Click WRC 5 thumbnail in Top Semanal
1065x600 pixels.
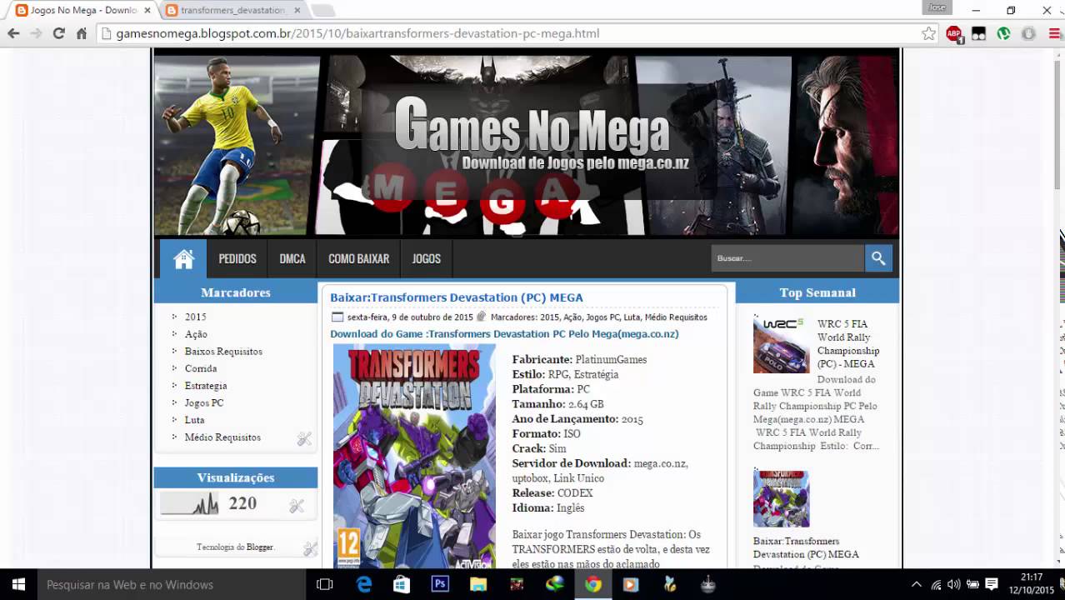781,345
